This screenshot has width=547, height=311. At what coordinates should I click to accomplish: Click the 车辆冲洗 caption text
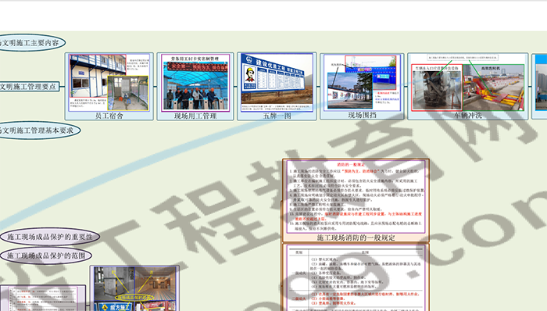(468, 116)
